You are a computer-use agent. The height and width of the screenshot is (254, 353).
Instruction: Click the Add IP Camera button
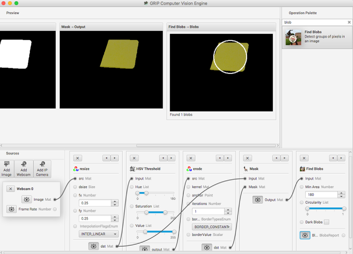[x=42, y=169]
